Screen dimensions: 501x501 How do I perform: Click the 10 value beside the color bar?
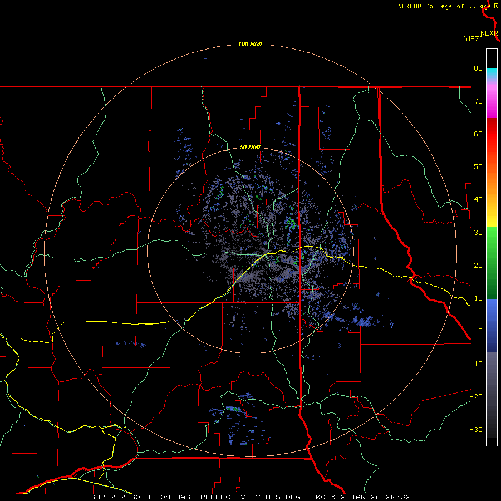coord(478,298)
